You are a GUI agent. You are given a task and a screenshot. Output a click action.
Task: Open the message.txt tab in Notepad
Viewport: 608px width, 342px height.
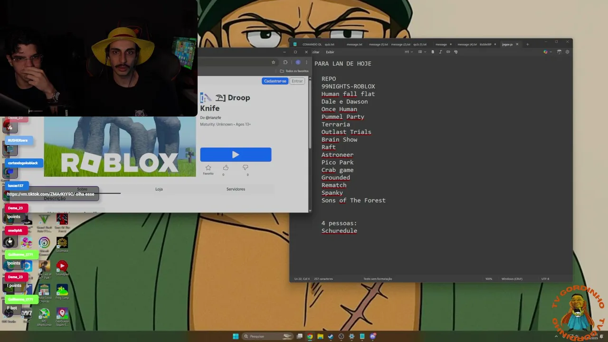click(354, 45)
